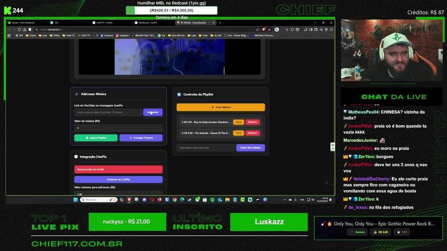The width and height of the screenshot is (447, 251).
Task: Click the plus icon beside Adicionar Música
Action: (76, 94)
